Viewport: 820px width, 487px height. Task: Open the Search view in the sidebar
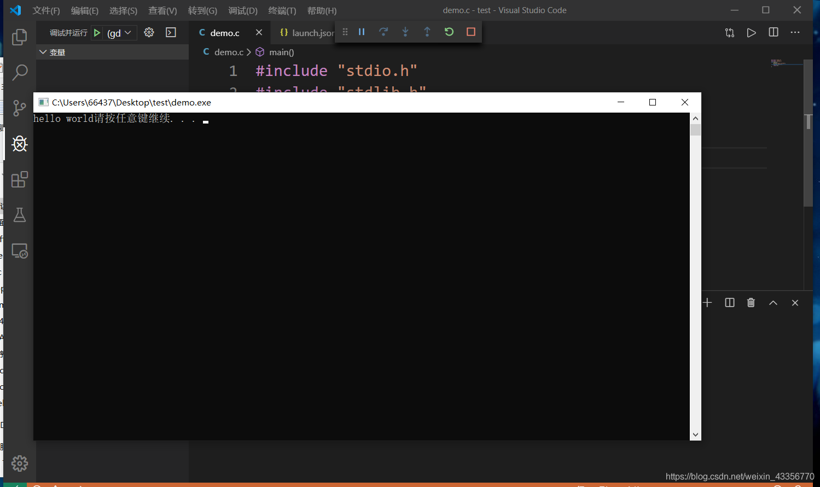click(20, 72)
